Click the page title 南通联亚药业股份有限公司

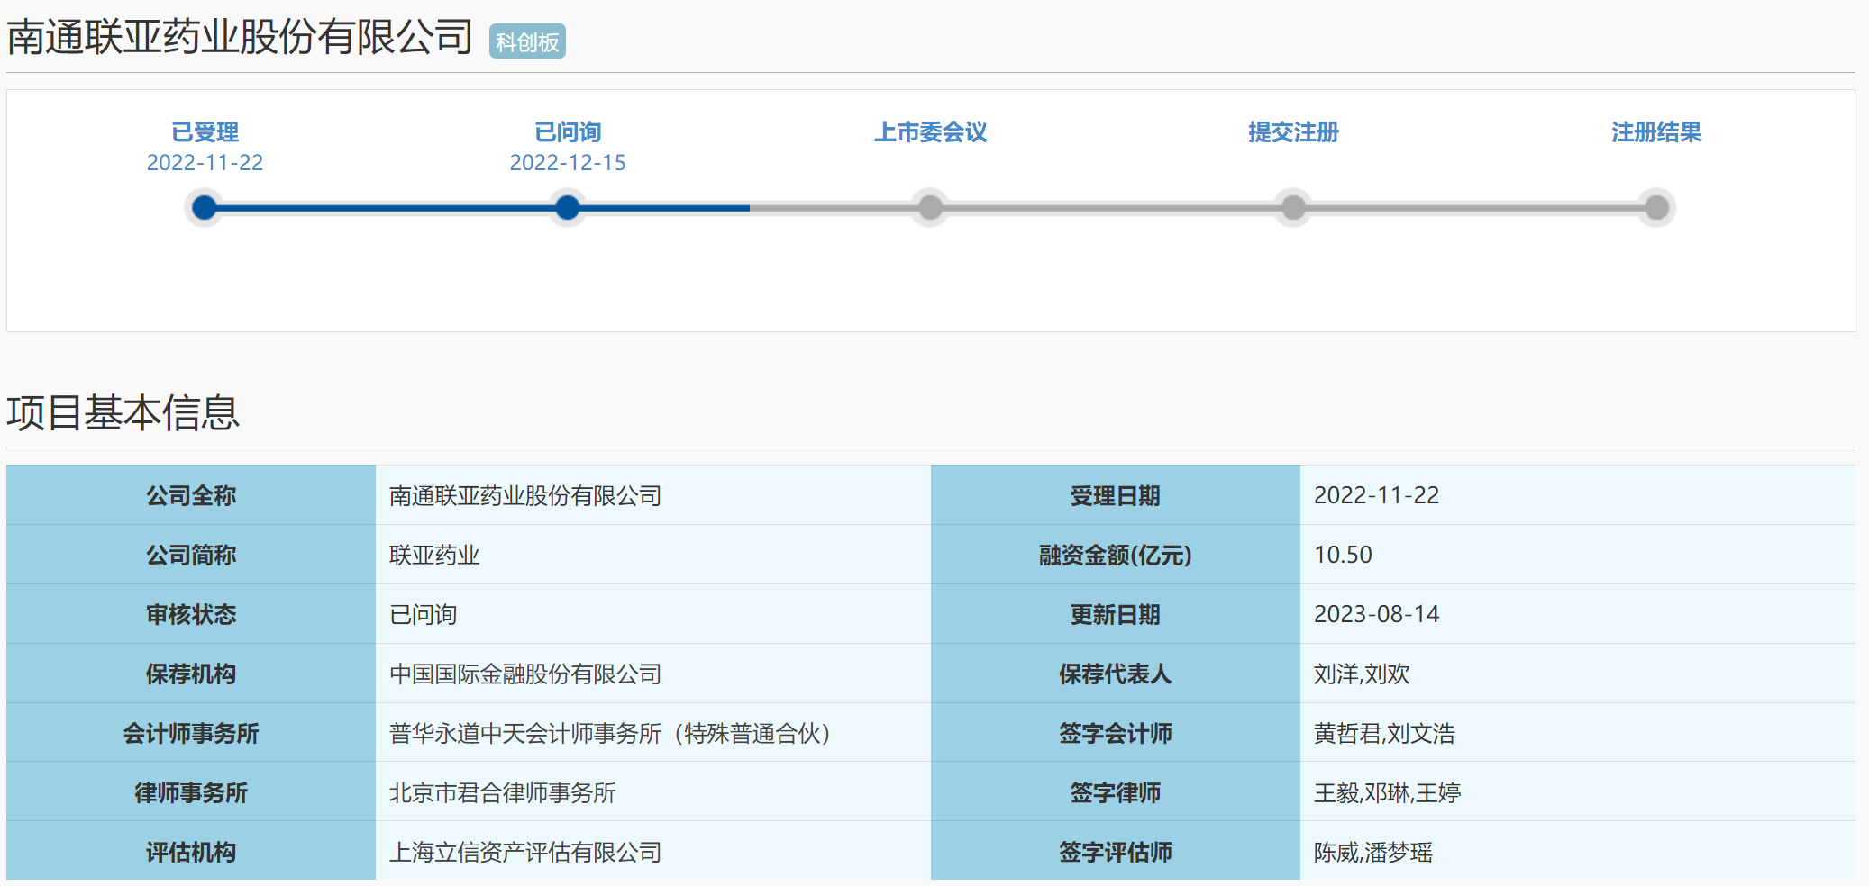tap(240, 38)
